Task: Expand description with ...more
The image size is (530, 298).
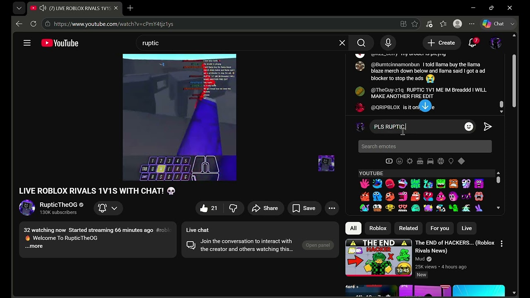Action: (x=34, y=246)
